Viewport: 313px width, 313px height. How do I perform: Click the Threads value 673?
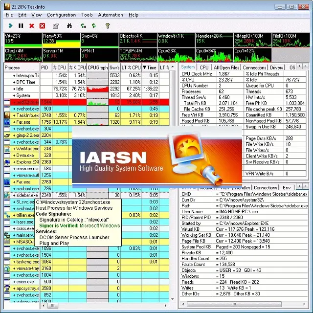point(289,91)
